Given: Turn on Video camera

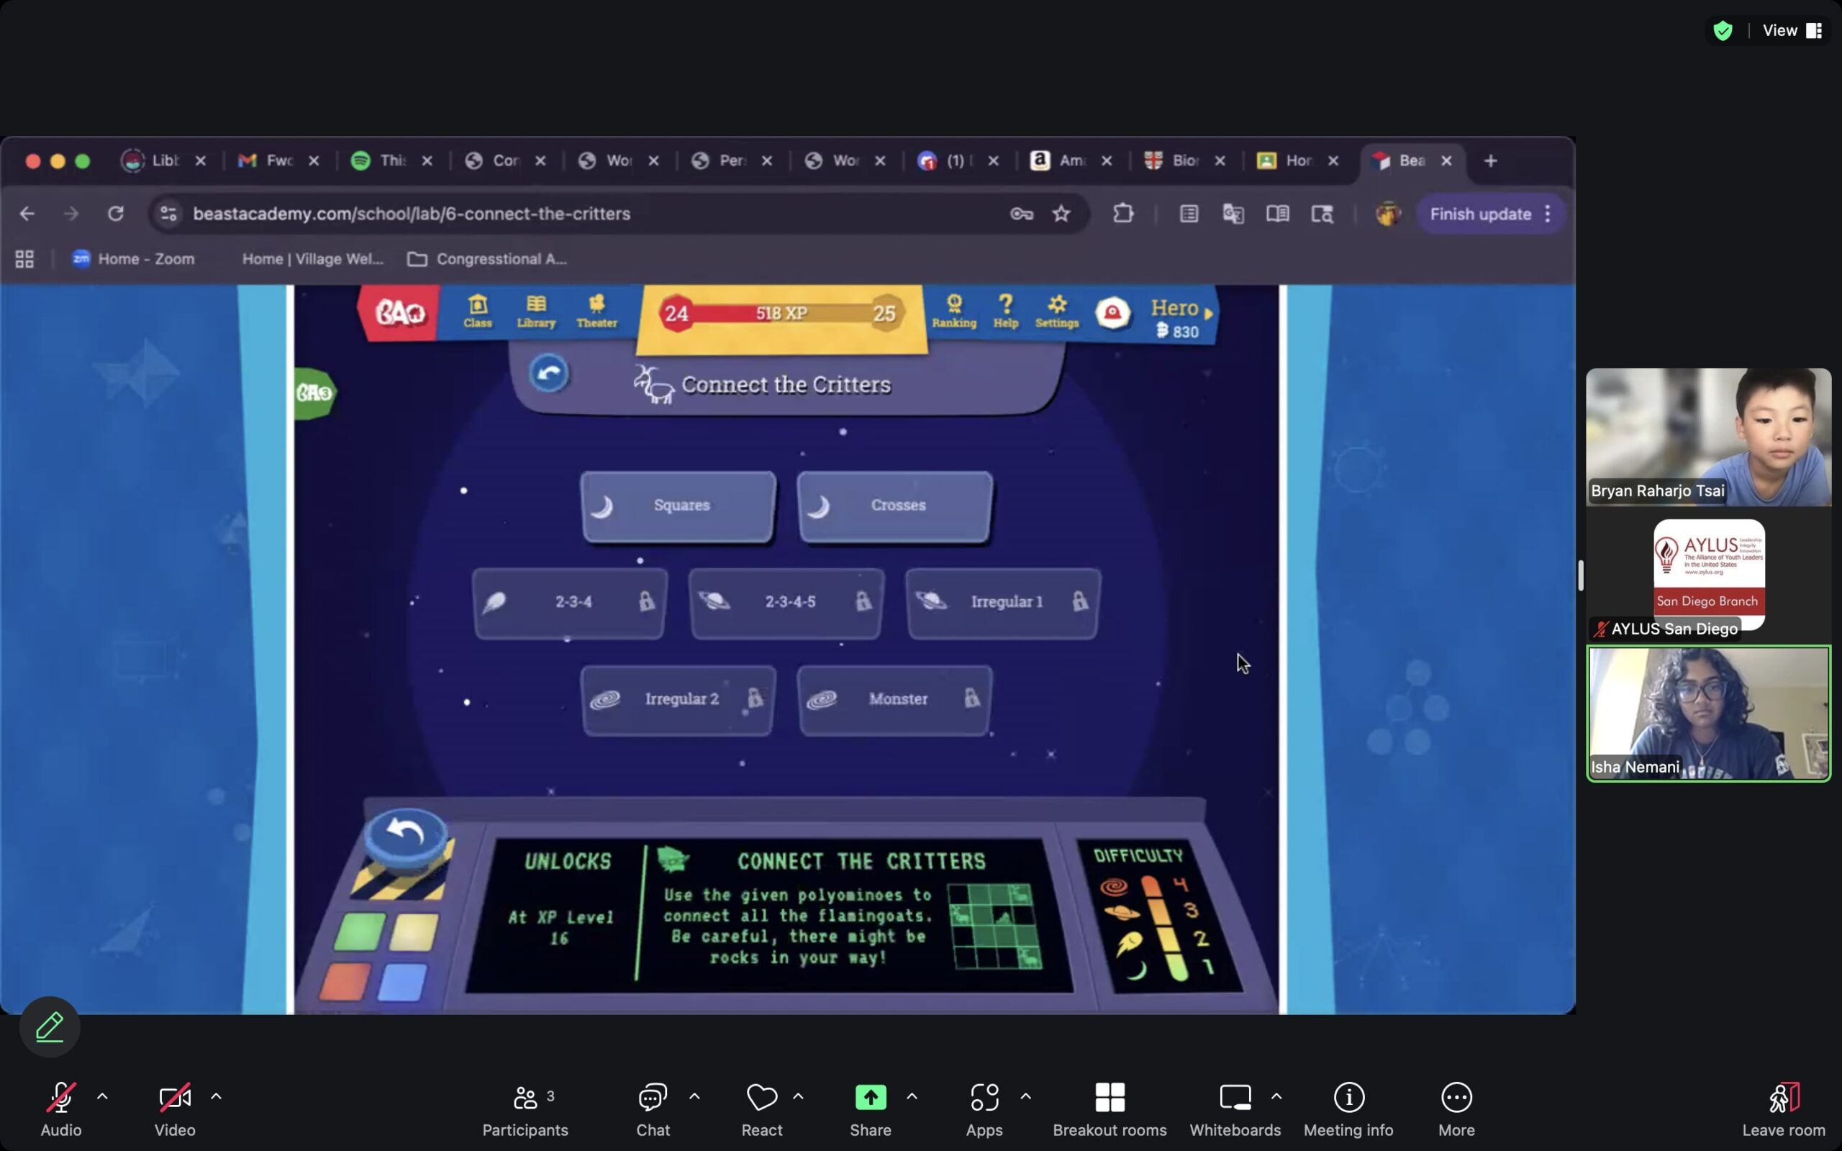Looking at the screenshot, I should click(x=174, y=1098).
